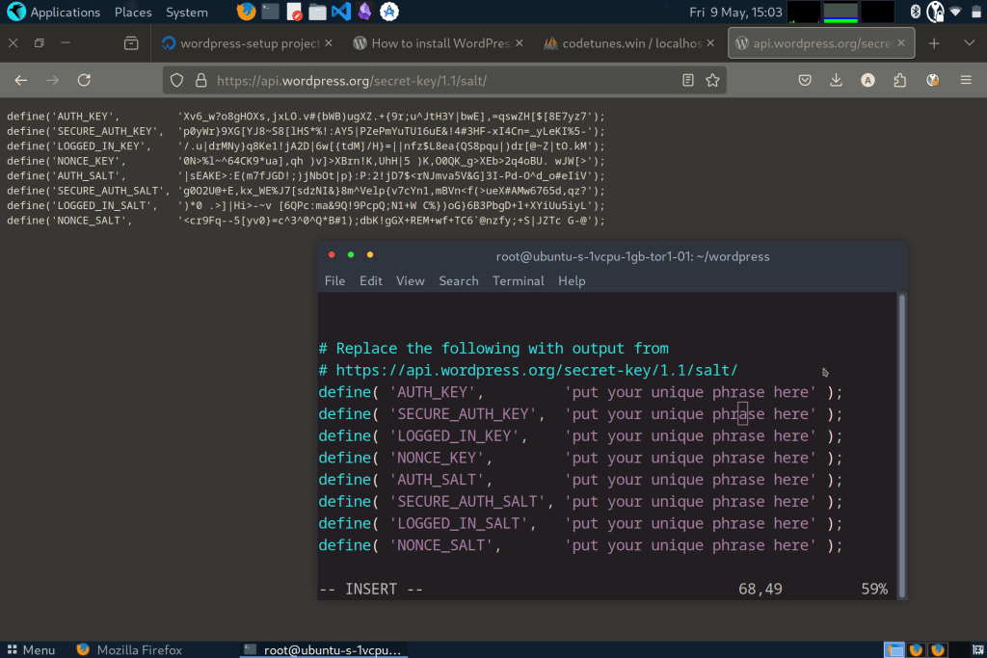
Task: Click the blue desktop icon in bottom-right panel
Action: [x=894, y=650]
